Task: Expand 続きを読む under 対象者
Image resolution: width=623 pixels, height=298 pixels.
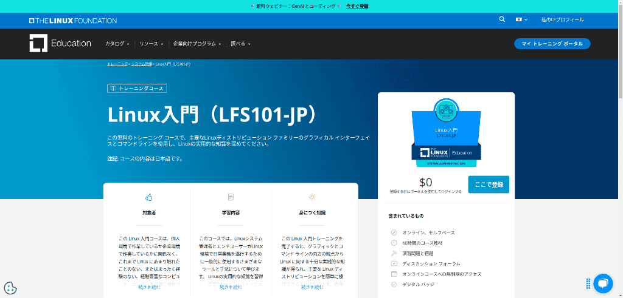Action: pyautogui.click(x=149, y=286)
